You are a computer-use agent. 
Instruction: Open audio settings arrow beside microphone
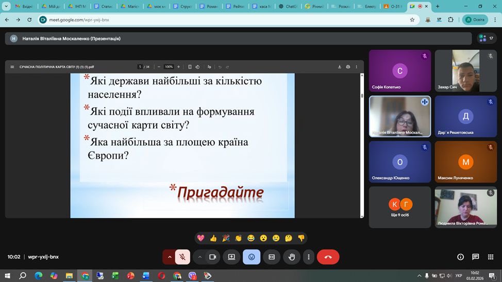tap(170, 257)
